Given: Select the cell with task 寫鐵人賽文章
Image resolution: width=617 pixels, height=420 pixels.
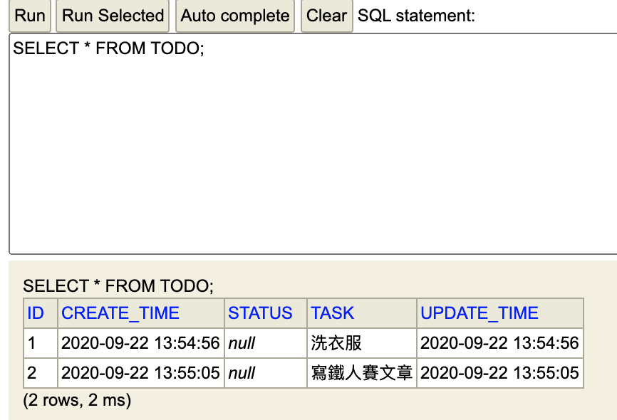Looking at the screenshot, I should click(362, 373).
